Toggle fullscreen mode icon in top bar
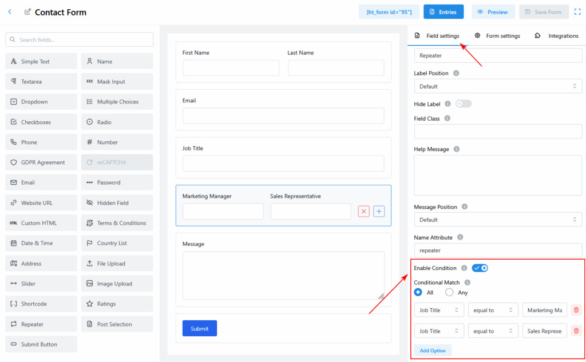 click(577, 12)
